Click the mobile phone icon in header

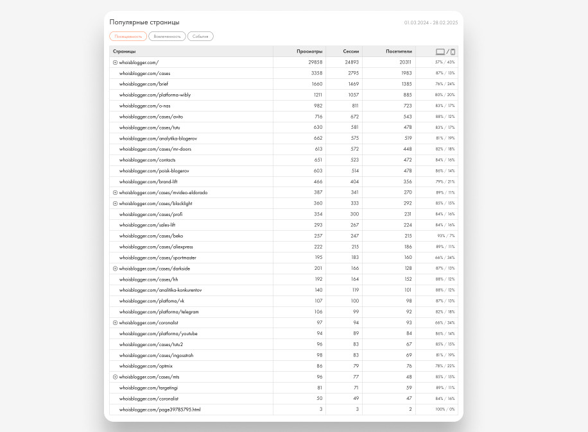pyautogui.click(x=453, y=51)
